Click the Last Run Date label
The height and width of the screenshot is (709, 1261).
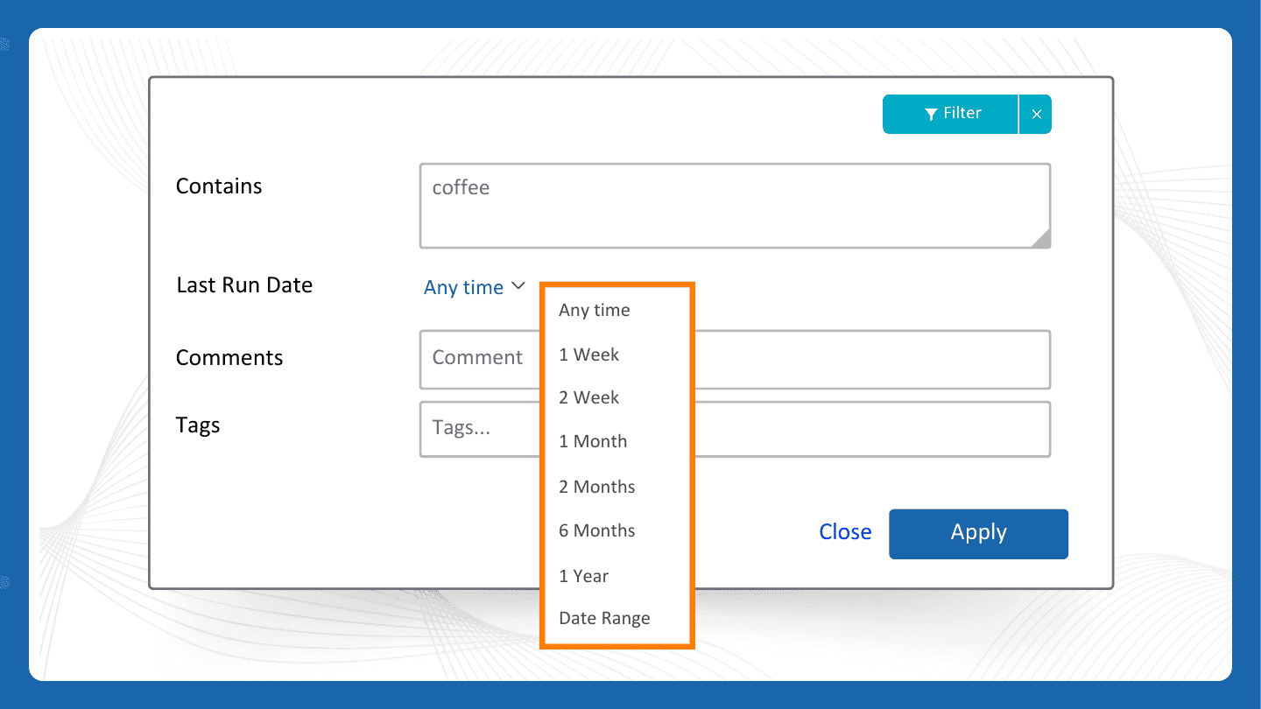click(x=244, y=285)
